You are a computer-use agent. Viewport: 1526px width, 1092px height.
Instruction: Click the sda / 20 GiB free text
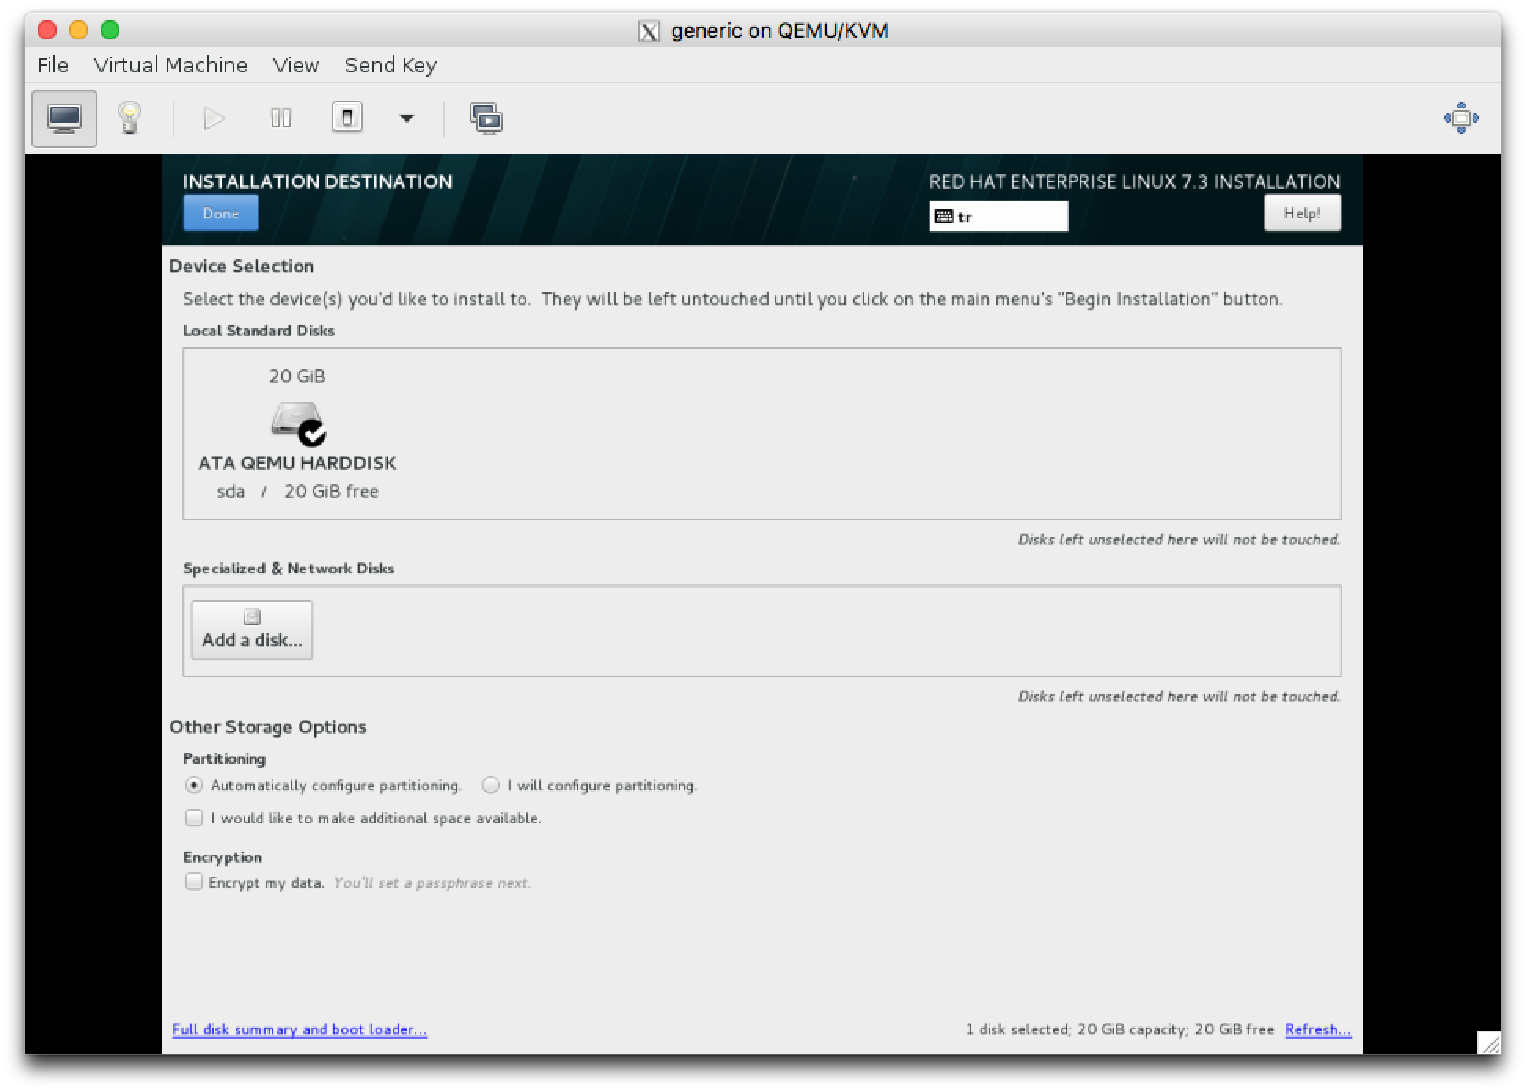tap(298, 491)
